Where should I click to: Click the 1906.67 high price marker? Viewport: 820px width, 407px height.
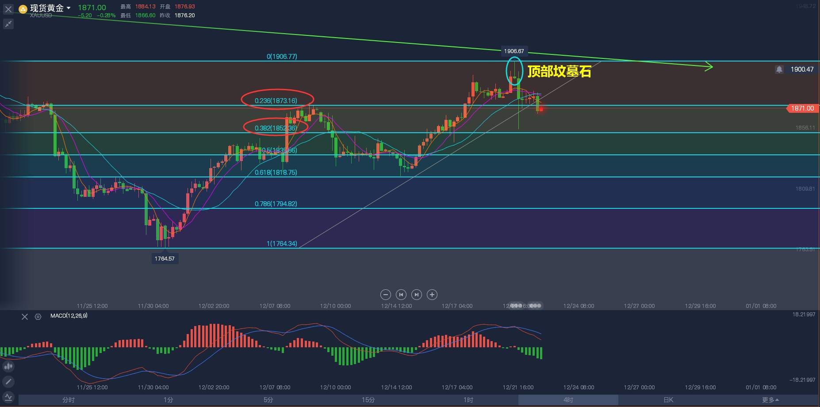(x=514, y=51)
